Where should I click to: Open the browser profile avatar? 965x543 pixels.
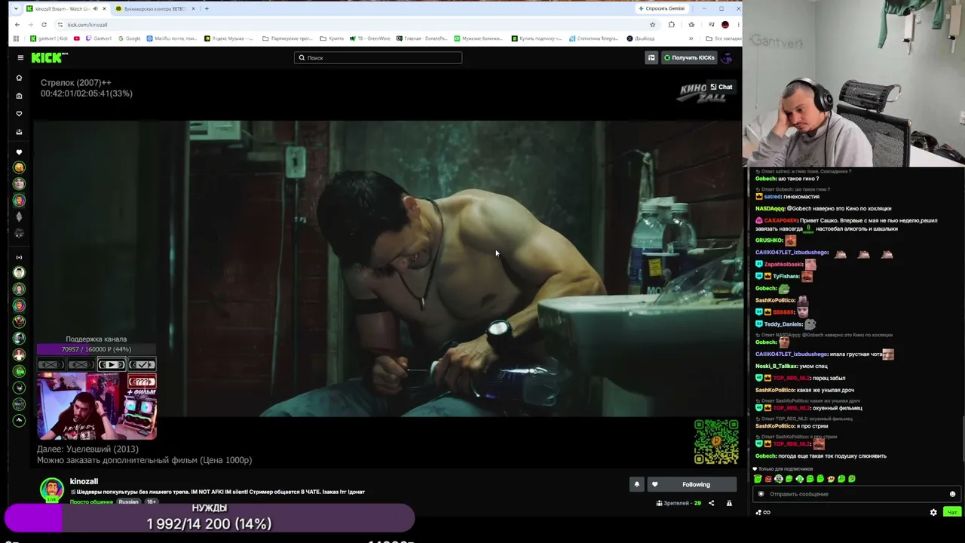click(725, 24)
